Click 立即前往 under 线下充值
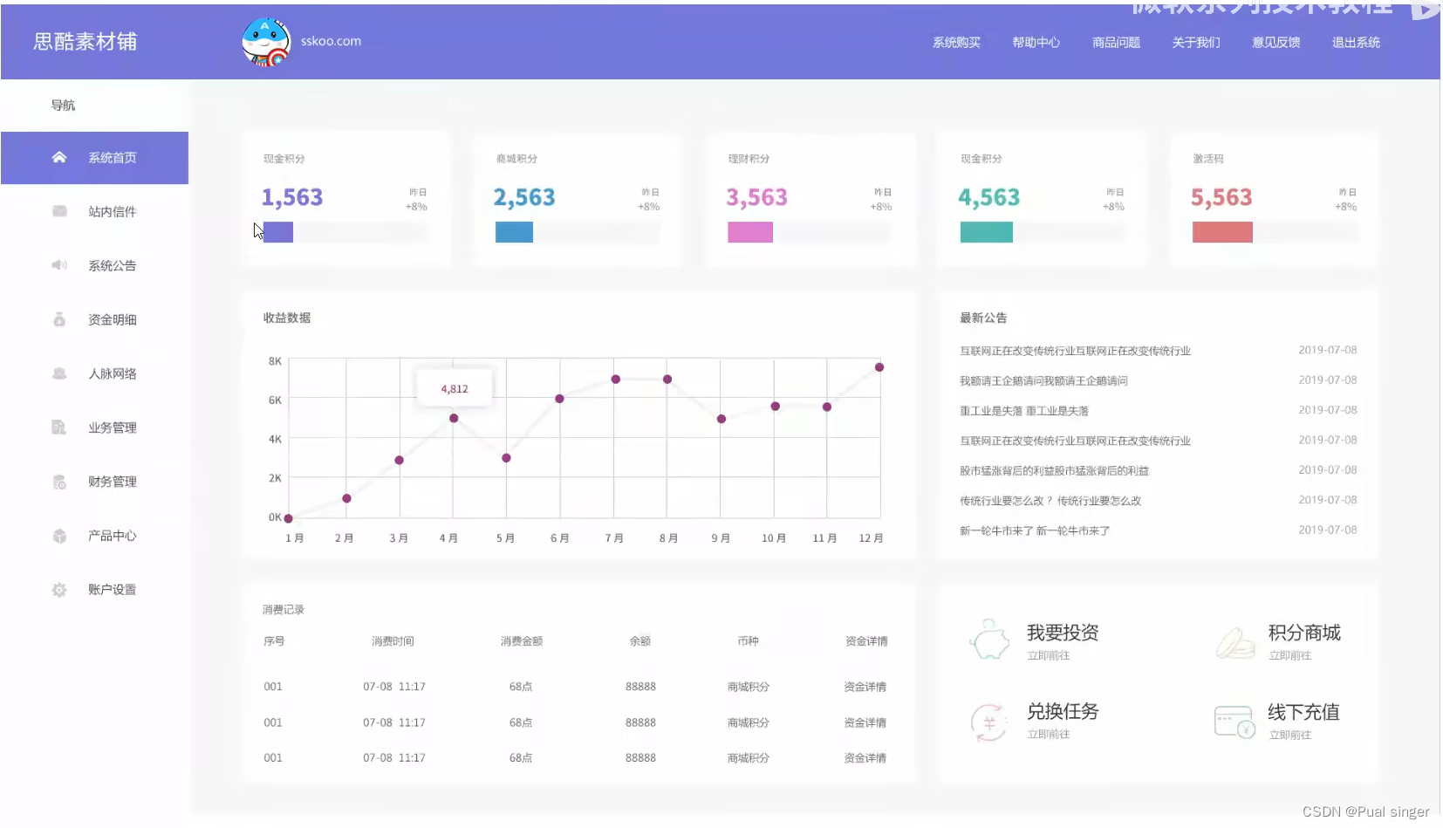This screenshot has width=1443, height=828. [x=1290, y=736]
